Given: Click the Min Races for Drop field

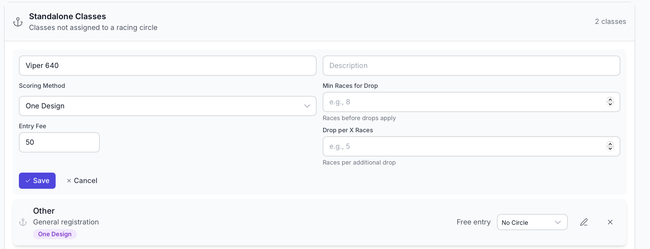Looking at the screenshot, I should click(x=471, y=102).
